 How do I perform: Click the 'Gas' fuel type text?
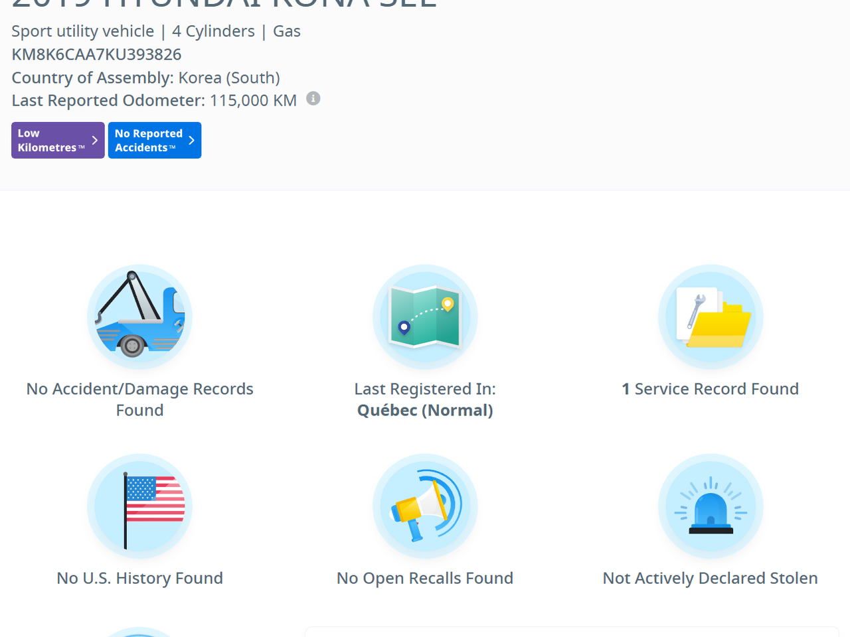click(287, 31)
